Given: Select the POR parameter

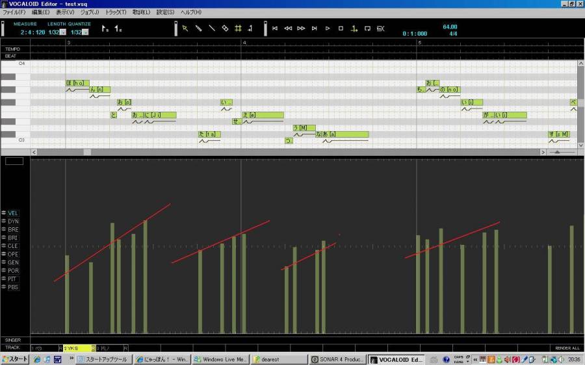Looking at the screenshot, I should [13, 271].
